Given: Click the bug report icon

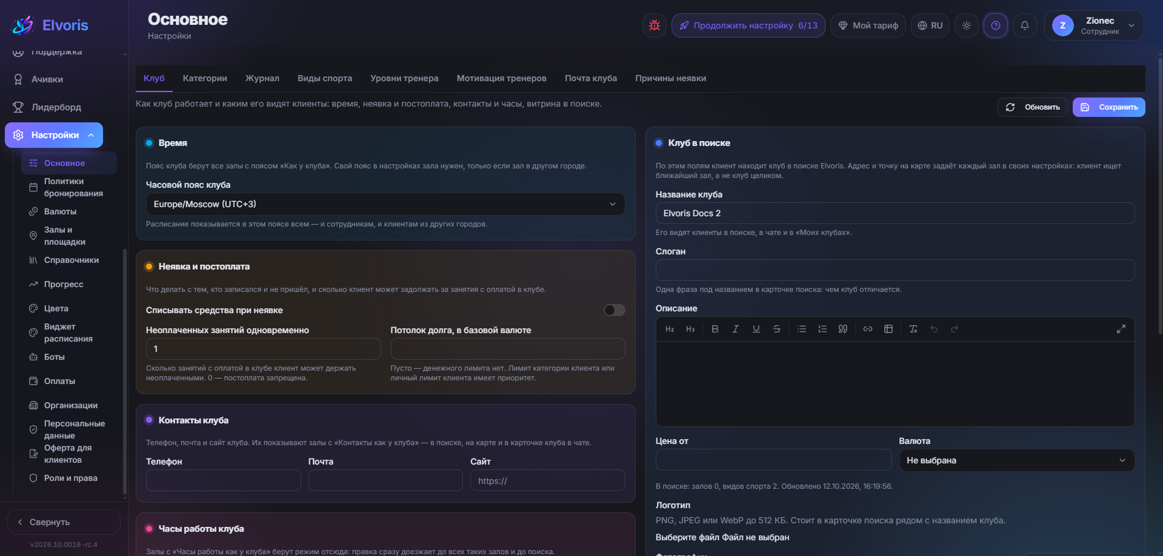Looking at the screenshot, I should click(655, 25).
